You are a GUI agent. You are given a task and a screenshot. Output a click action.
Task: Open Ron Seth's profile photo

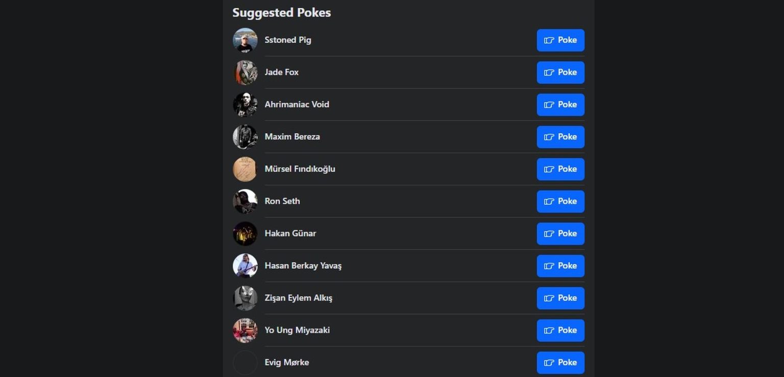(245, 201)
